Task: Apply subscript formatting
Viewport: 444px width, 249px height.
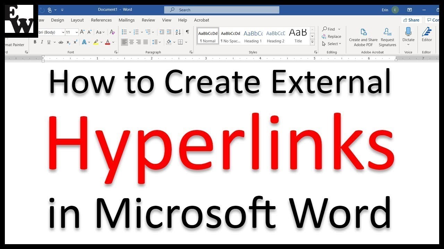Action: (68, 42)
